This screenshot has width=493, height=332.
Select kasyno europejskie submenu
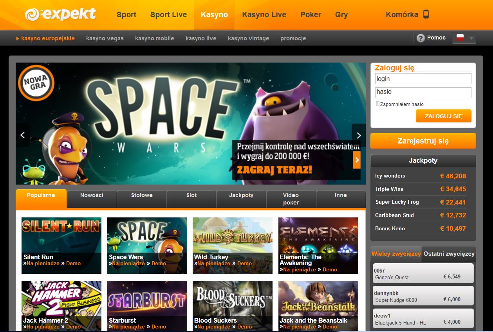[48, 38]
